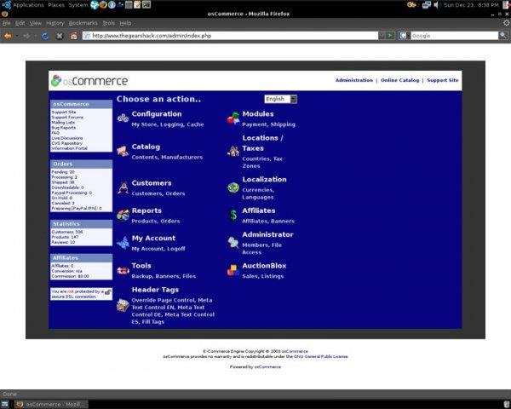511x409 pixels.
Task: Click the clock in the top panel
Action: 471,5
